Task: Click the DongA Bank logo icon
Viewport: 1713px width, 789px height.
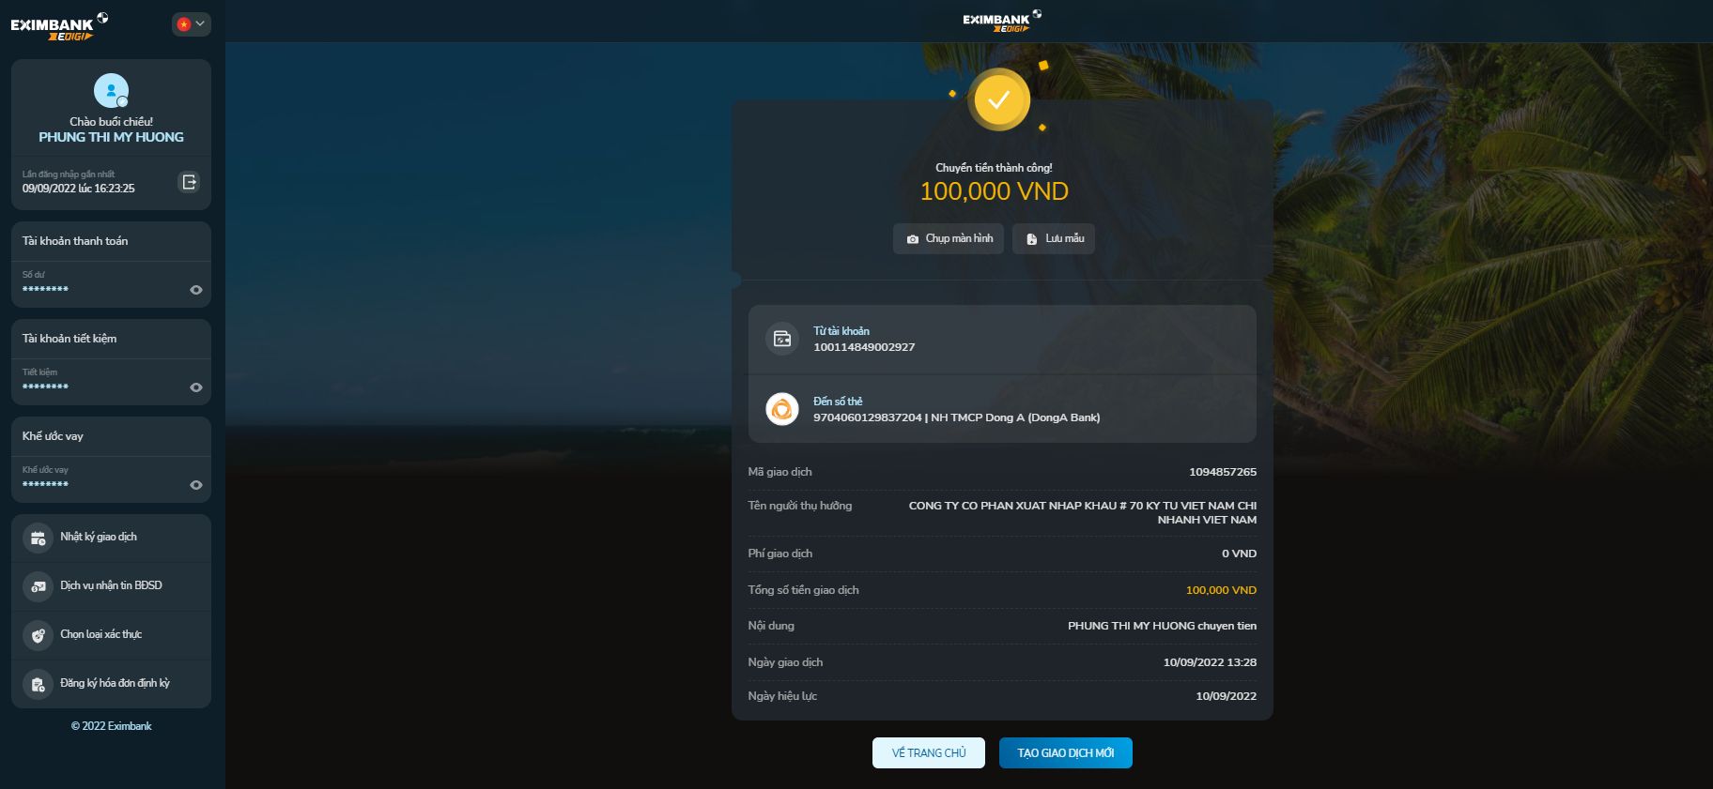Action: coord(781,409)
